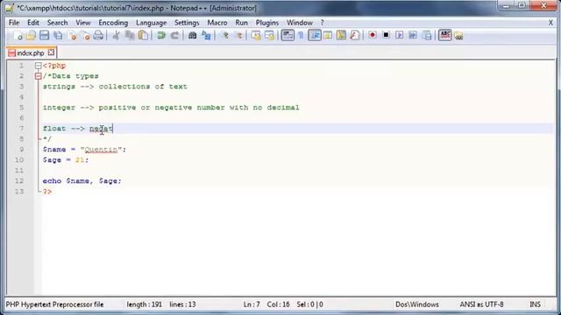Image resolution: width=561 pixels, height=315 pixels.
Task: Save the current recorded macro icon
Action: pyautogui.click(x=427, y=35)
